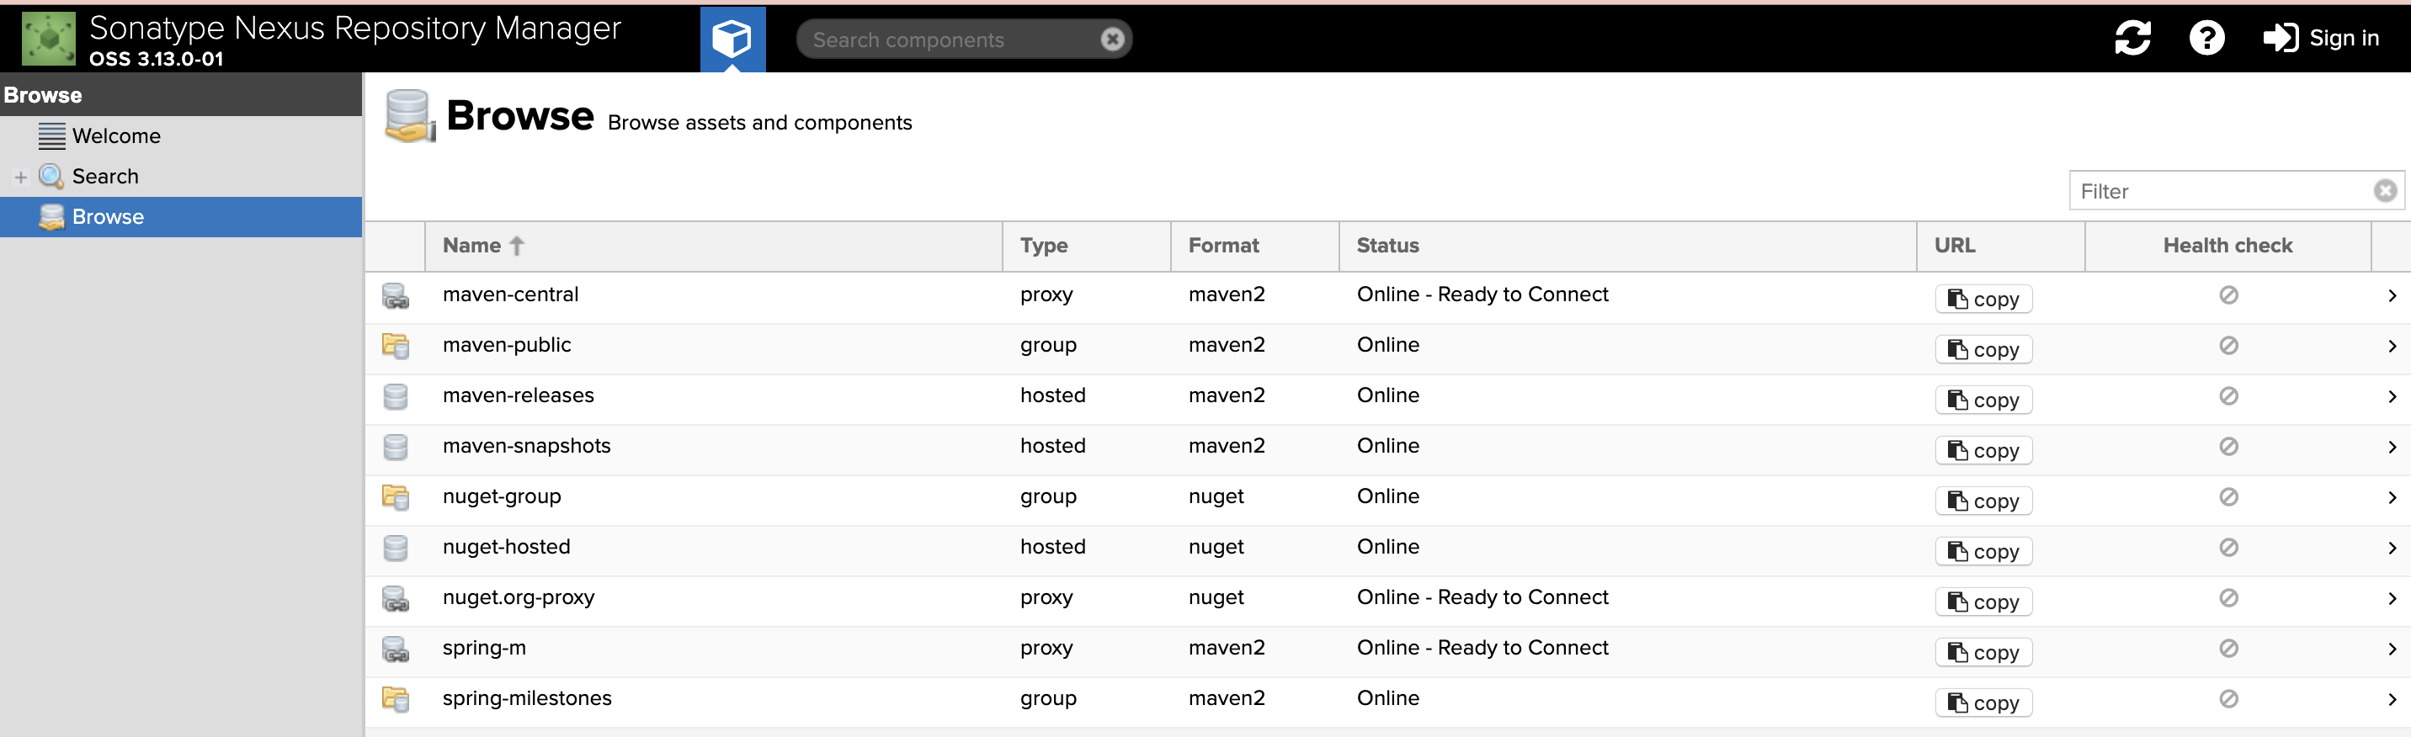The image size is (2411, 737).
Task: Open spring-milestones via row chevron
Action: coord(2392,700)
